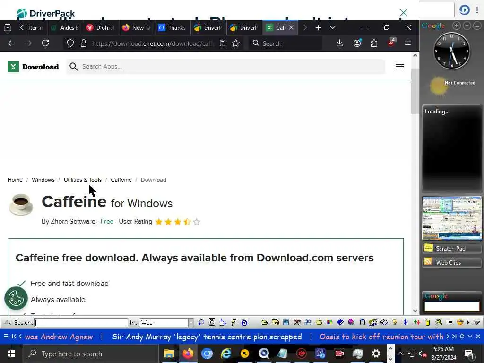Open the Firefox downloads panel
The width and height of the screenshot is (484, 363).
pos(339,43)
